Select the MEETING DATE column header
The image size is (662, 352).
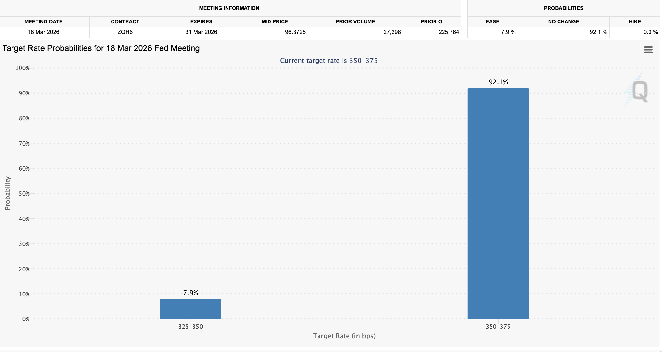pos(44,21)
